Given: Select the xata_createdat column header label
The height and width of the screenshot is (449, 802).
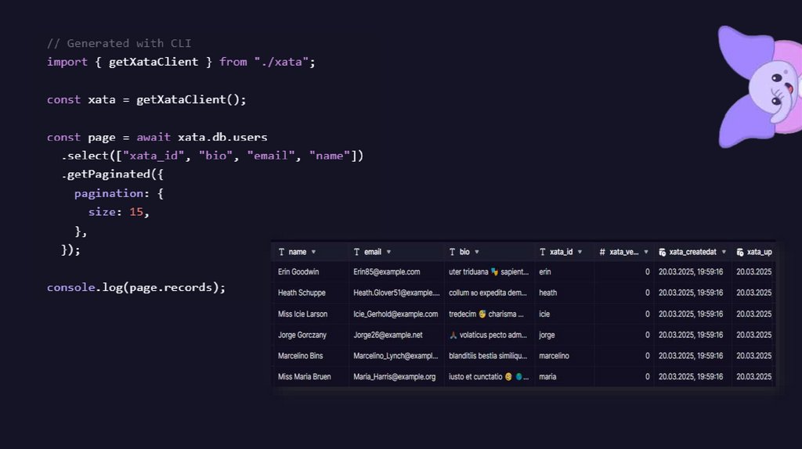Looking at the screenshot, I should [692, 252].
